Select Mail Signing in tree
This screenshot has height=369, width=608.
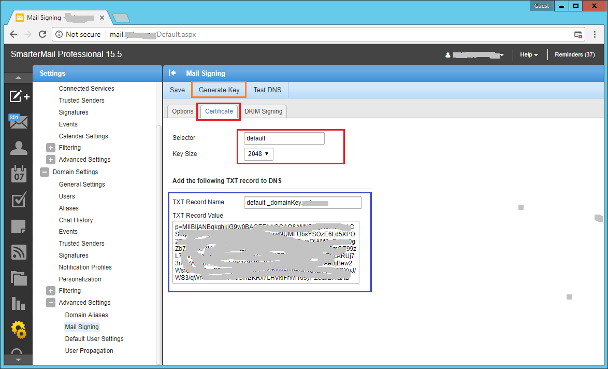[x=82, y=327]
